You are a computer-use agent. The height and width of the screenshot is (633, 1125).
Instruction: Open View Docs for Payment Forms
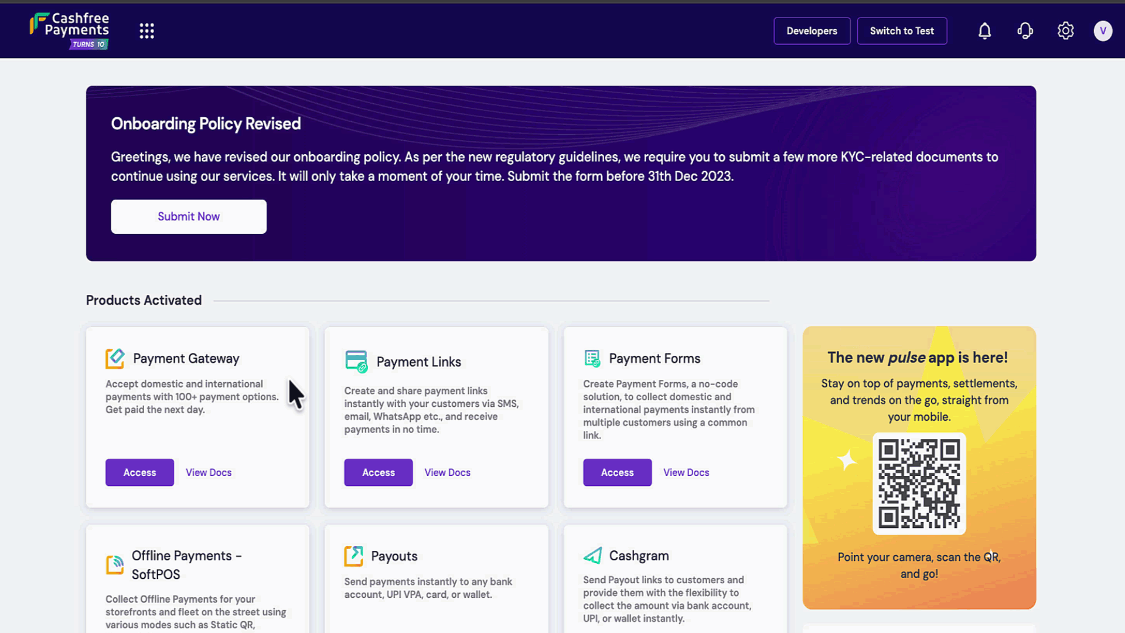(x=686, y=472)
